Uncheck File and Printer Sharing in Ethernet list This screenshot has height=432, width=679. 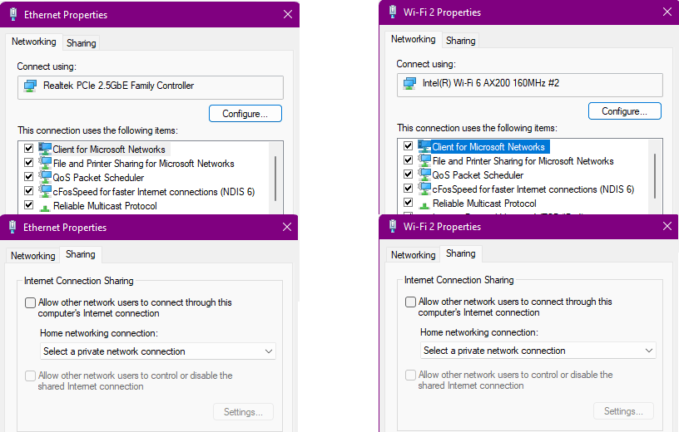click(28, 163)
